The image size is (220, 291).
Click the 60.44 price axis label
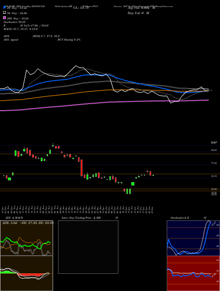pos(214,150)
